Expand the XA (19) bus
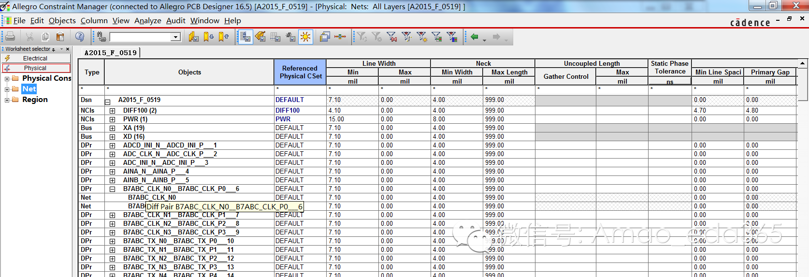This screenshot has width=809, height=277. (x=112, y=128)
